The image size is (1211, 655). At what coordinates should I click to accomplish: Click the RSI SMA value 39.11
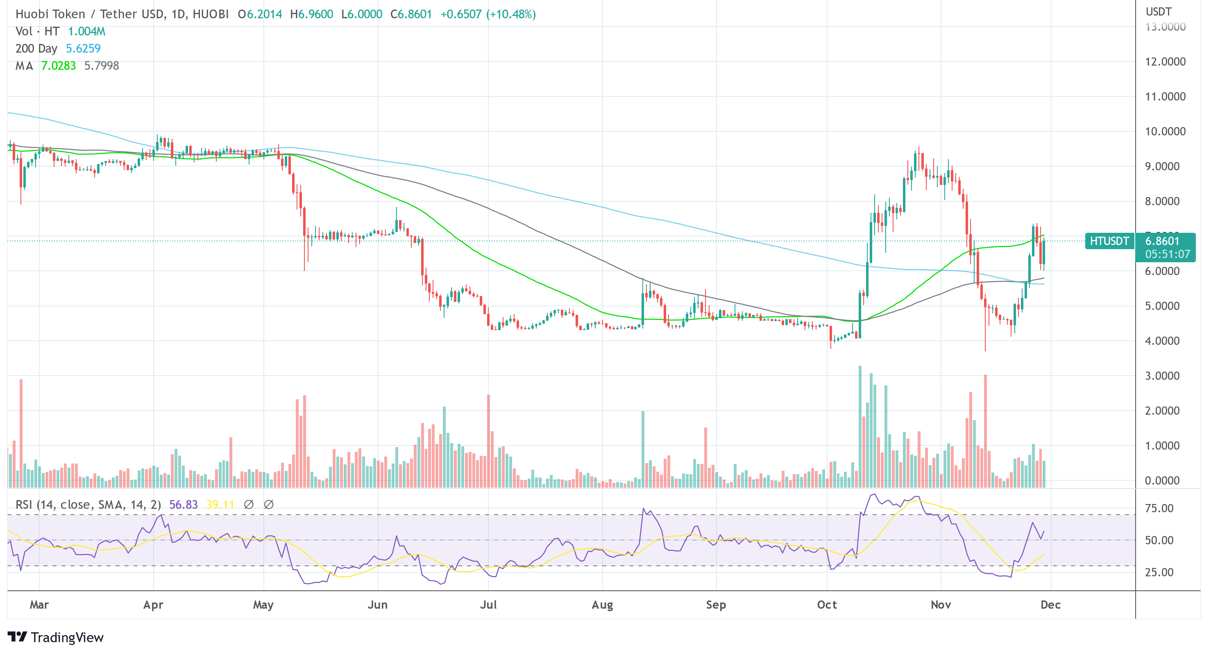pyautogui.click(x=220, y=505)
